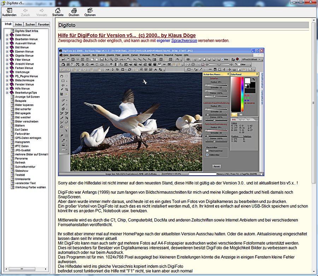Select the Slideshow topic in contents
This screenshot has width=318, height=276.
point(22,171)
